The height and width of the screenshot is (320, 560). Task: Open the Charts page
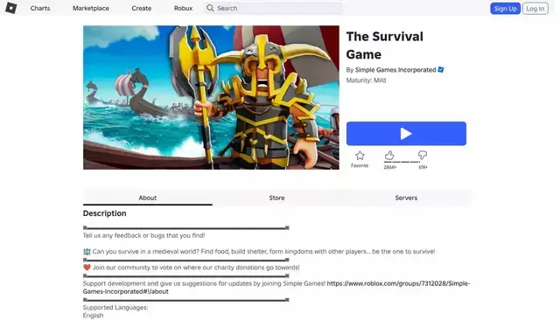(40, 8)
